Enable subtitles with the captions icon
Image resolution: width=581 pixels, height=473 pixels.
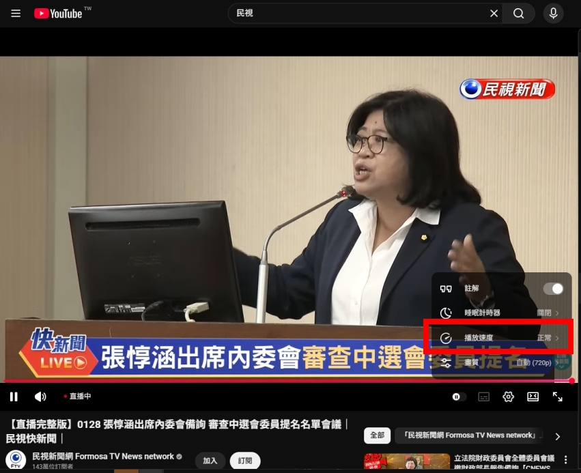tap(483, 396)
